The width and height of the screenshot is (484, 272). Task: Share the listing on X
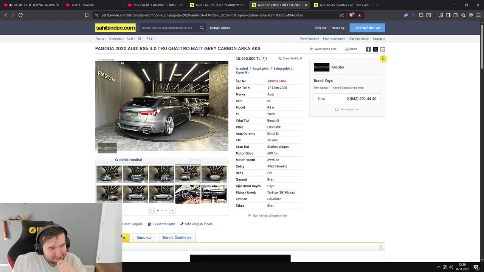pos(375,49)
